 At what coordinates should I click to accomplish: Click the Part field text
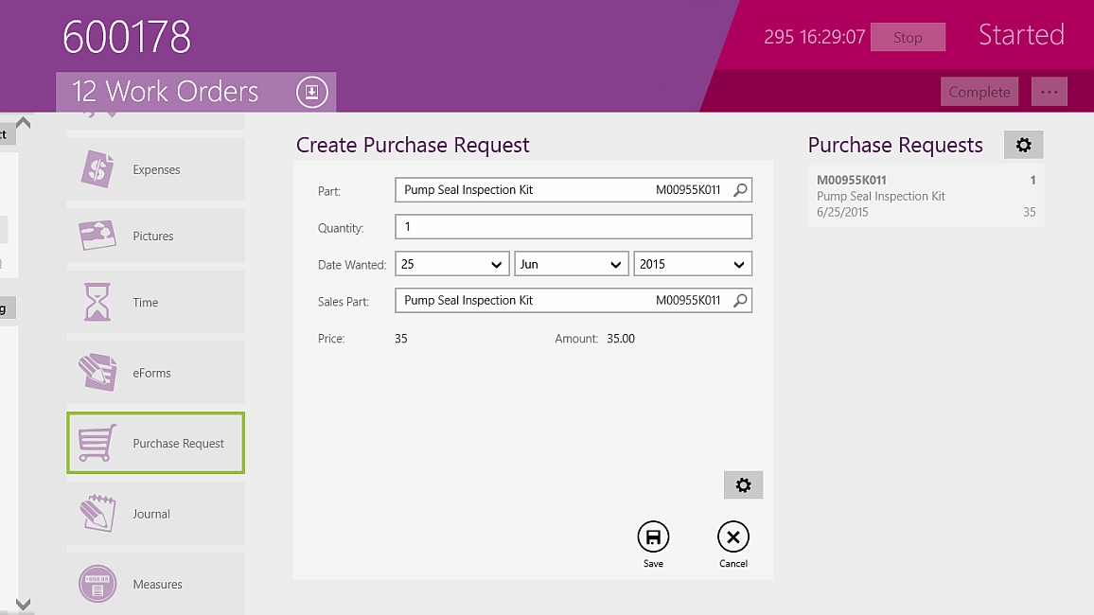point(468,189)
